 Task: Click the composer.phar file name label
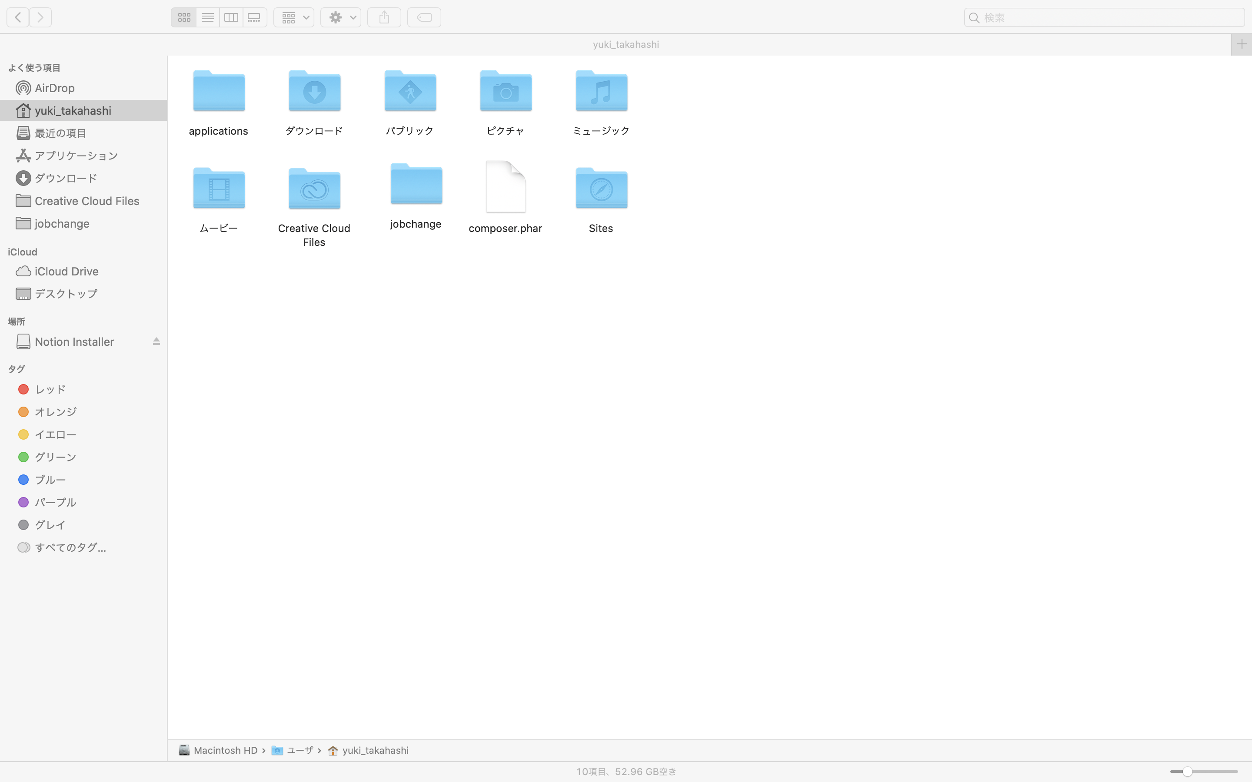click(x=506, y=228)
